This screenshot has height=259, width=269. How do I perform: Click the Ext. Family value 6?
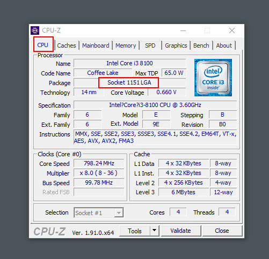[x=88, y=124]
